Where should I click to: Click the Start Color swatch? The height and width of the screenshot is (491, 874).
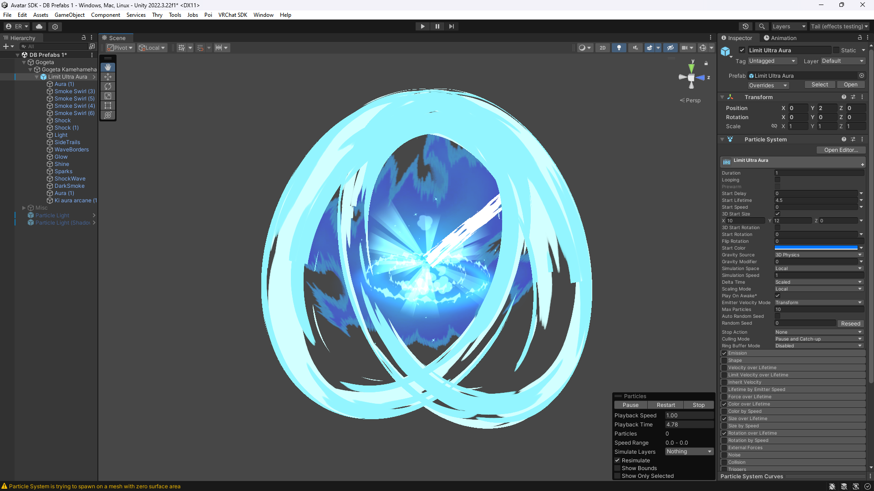[816, 248]
